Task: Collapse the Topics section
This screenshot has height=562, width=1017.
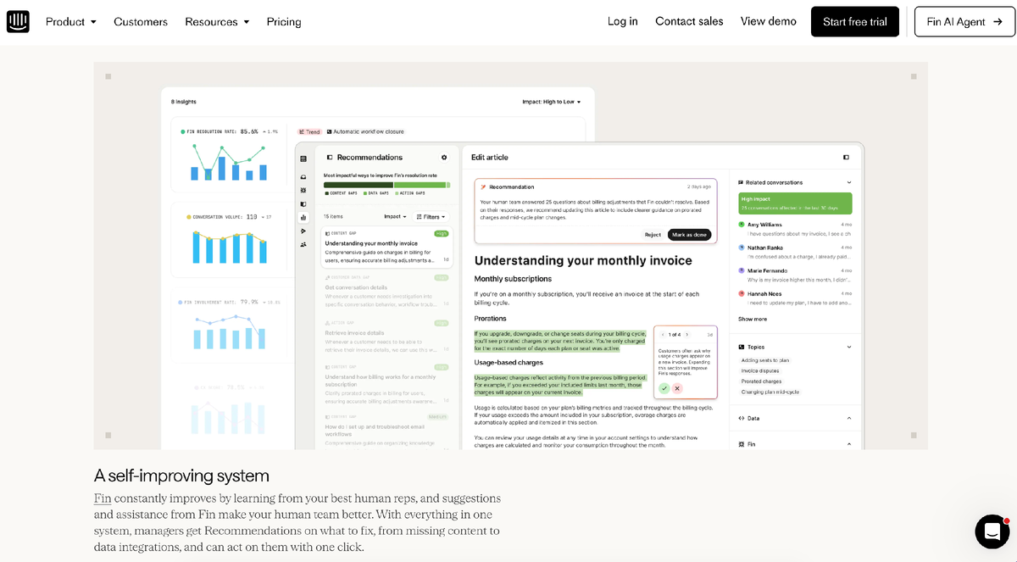Action: pyautogui.click(x=849, y=347)
